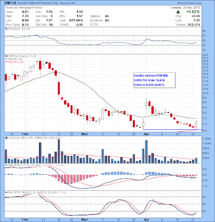Click the Dividends row's no value

tap(107, 21)
